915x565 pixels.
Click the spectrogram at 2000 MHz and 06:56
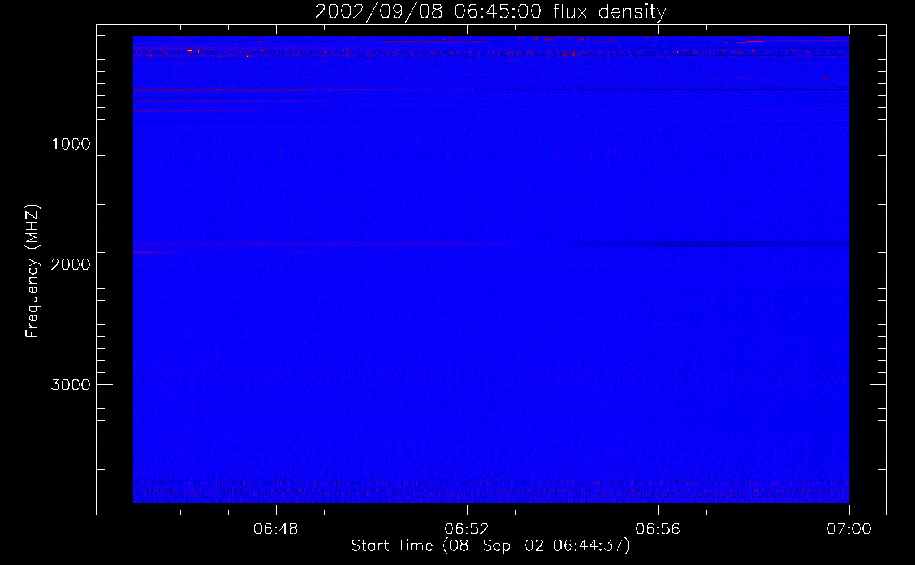pos(658,264)
